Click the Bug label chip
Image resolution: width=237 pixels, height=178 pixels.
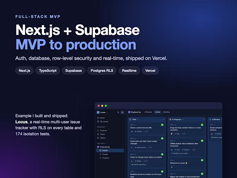point(177,134)
